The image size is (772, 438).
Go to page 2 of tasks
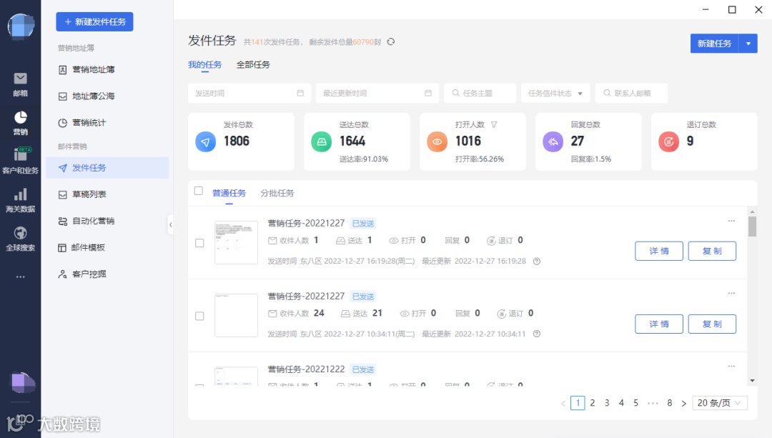click(593, 403)
